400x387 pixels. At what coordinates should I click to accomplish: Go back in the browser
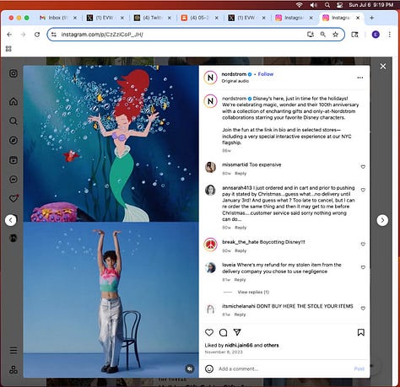pyautogui.click(x=9, y=35)
